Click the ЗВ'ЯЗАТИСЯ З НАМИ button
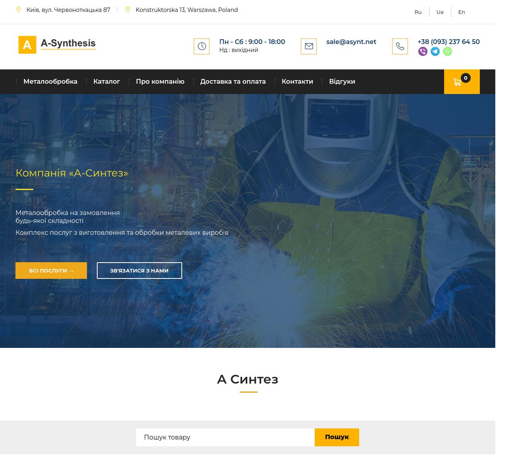This screenshot has height=476, width=508. tap(139, 271)
